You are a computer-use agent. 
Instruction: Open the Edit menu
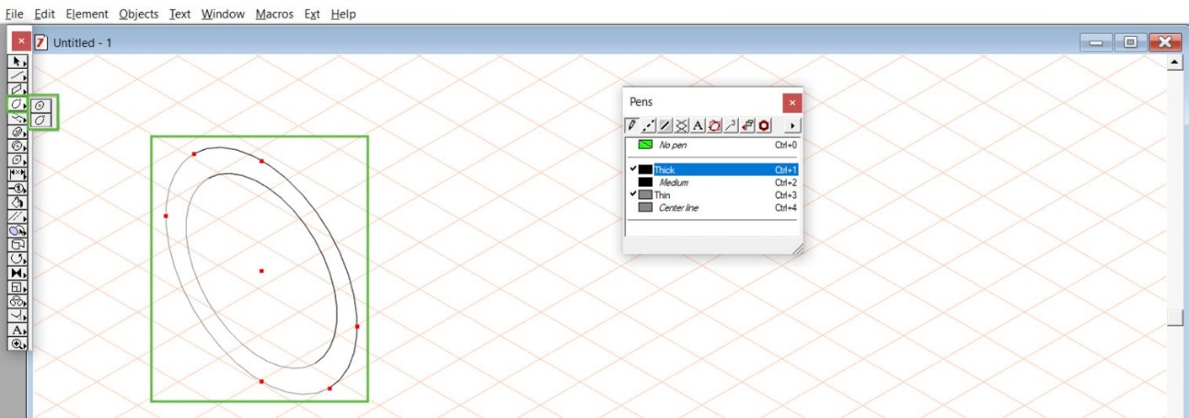45,13
